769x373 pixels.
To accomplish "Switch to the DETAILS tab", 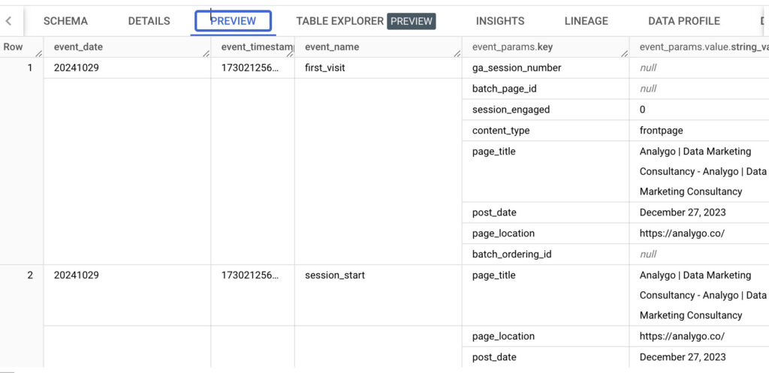I will pyautogui.click(x=149, y=21).
